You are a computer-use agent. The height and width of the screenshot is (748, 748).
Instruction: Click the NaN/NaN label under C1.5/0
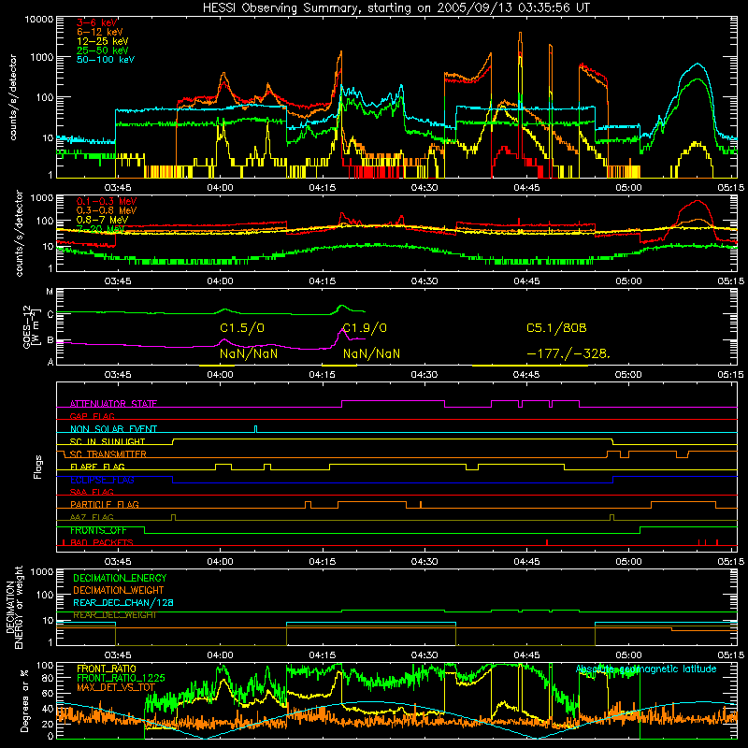249,354
